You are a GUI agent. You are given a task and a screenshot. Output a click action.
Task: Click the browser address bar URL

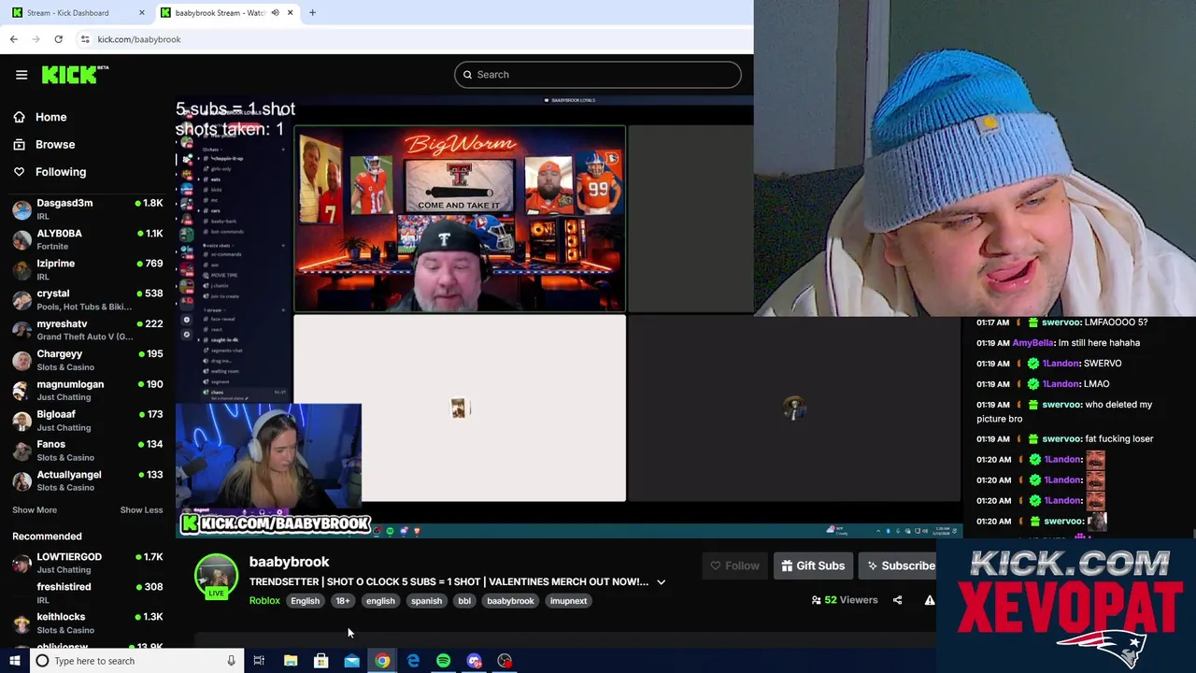tap(139, 39)
